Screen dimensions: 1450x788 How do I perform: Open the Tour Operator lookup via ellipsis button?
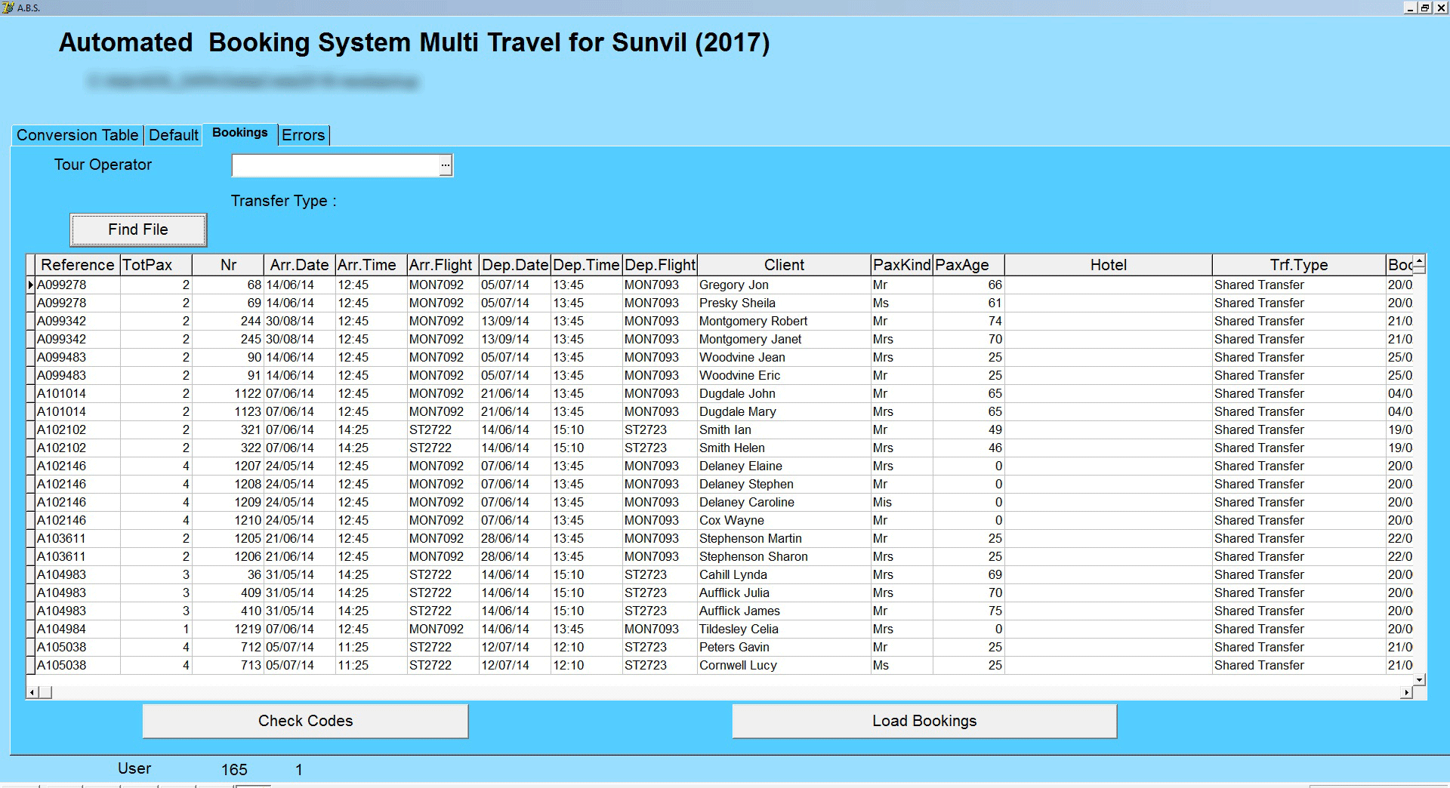[446, 165]
